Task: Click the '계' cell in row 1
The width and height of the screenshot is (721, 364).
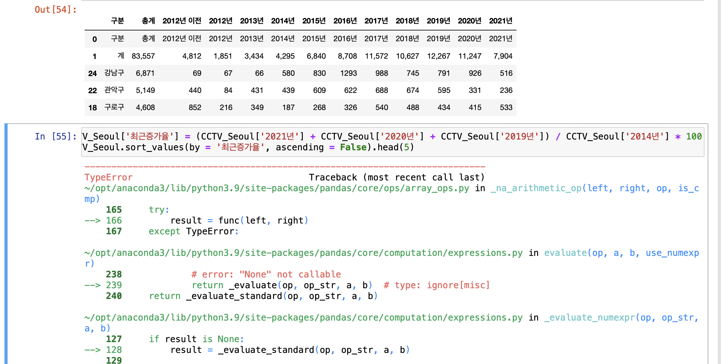Action: pyautogui.click(x=121, y=56)
